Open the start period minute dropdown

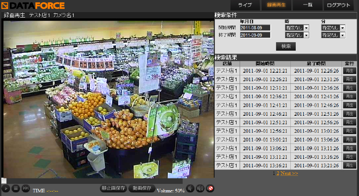click(333, 28)
